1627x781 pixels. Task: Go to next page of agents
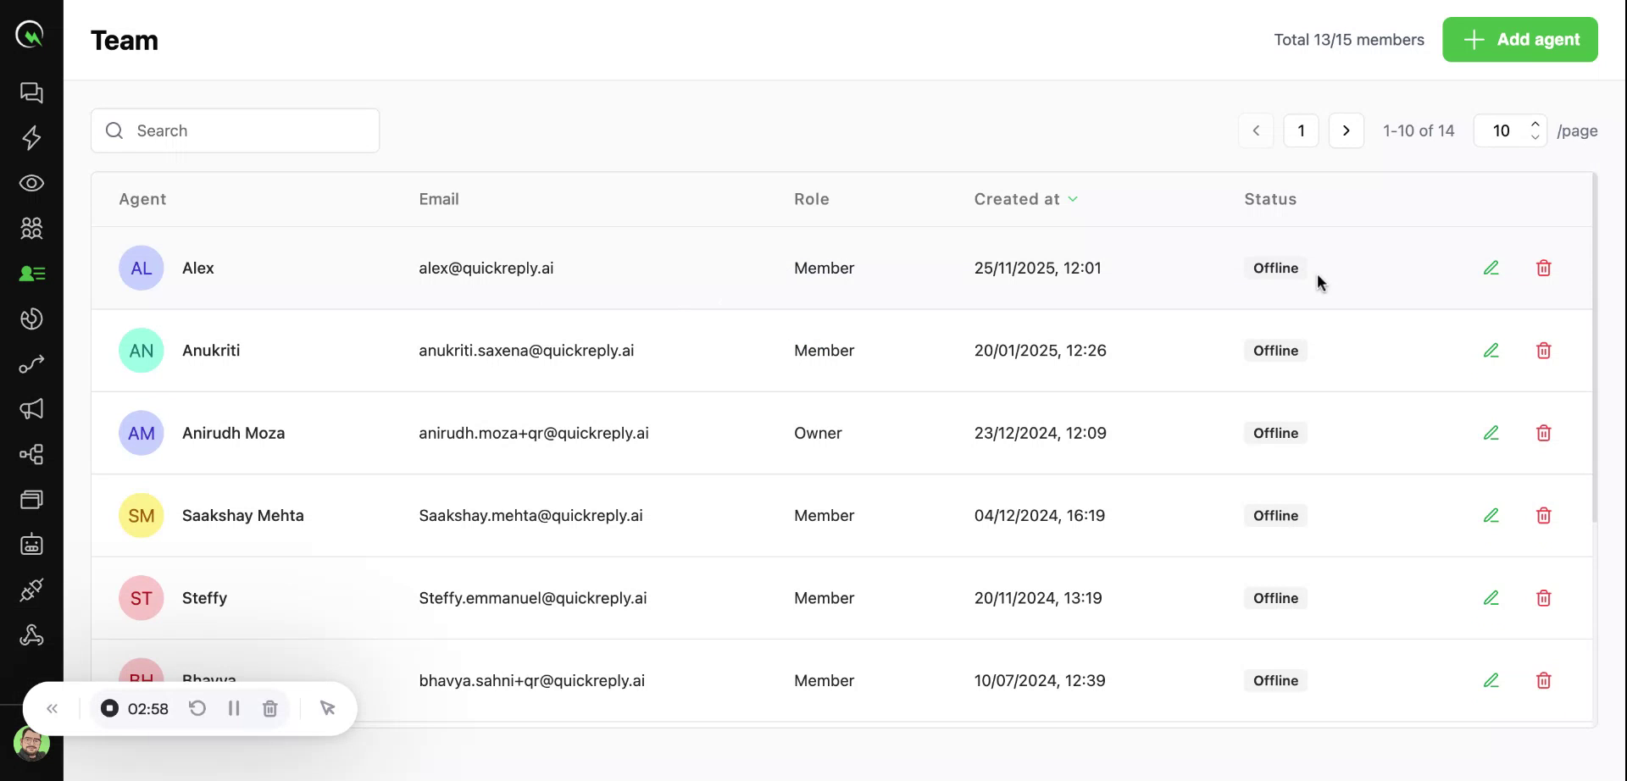pyautogui.click(x=1346, y=130)
